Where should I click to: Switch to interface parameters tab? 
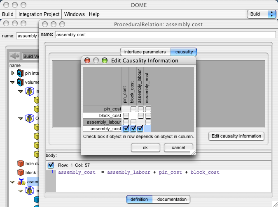145,52
